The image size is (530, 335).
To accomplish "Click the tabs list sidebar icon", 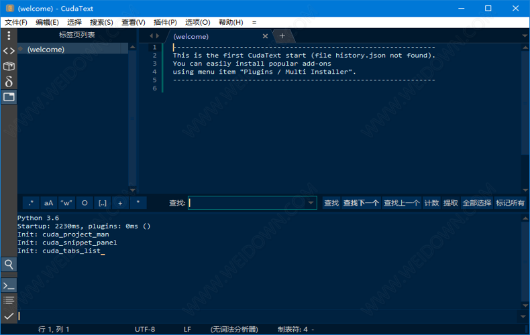I will [9, 97].
